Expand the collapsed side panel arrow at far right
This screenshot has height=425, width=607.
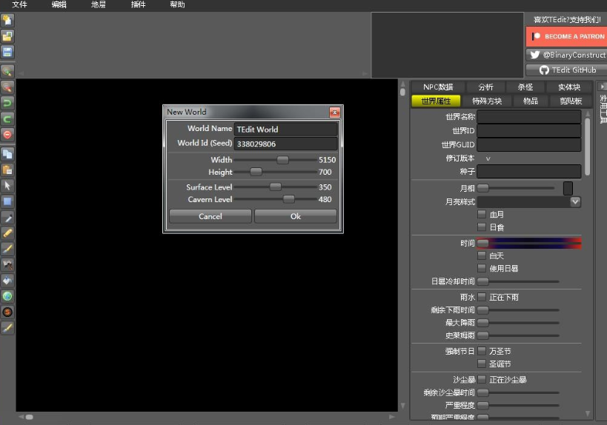click(602, 87)
